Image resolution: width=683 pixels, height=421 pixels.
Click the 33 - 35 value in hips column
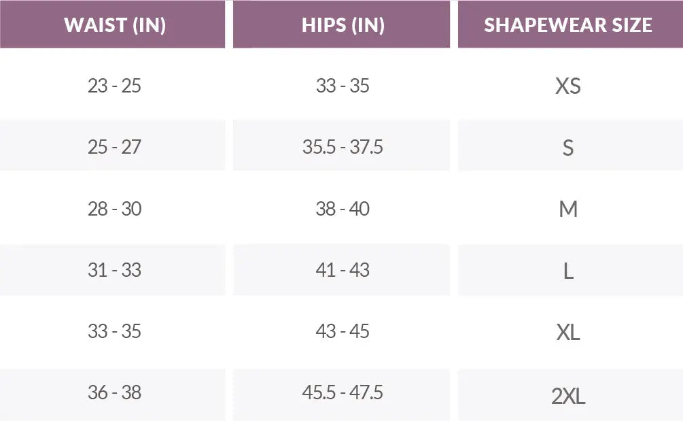tap(343, 86)
